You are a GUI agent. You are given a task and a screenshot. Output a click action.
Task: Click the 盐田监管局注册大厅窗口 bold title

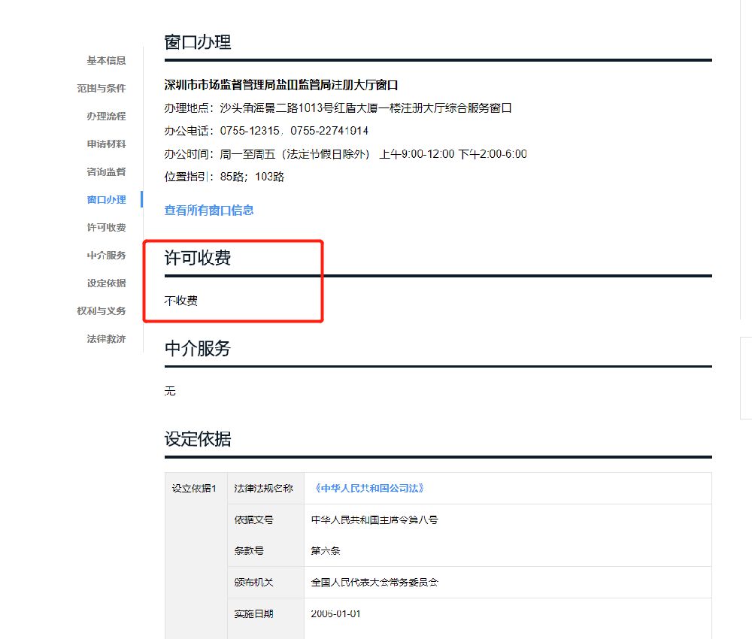pyautogui.click(x=280, y=85)
